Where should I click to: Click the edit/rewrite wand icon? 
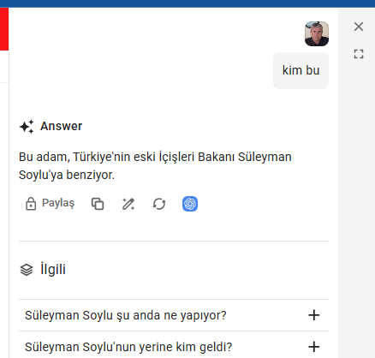[x=128, y=204]
